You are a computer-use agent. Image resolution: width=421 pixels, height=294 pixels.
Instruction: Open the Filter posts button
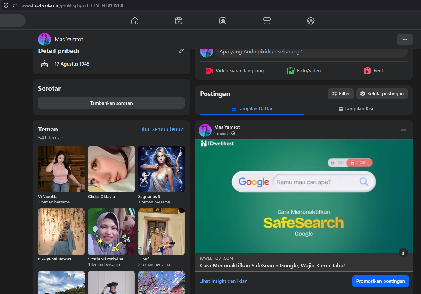341,94
